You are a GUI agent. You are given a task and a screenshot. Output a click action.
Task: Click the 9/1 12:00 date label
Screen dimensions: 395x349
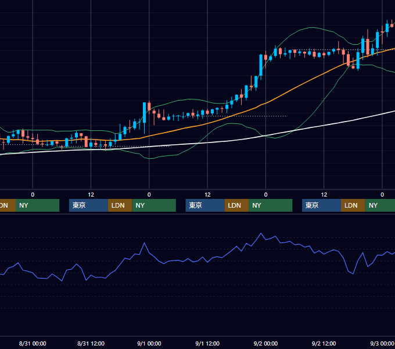point(207,343)
